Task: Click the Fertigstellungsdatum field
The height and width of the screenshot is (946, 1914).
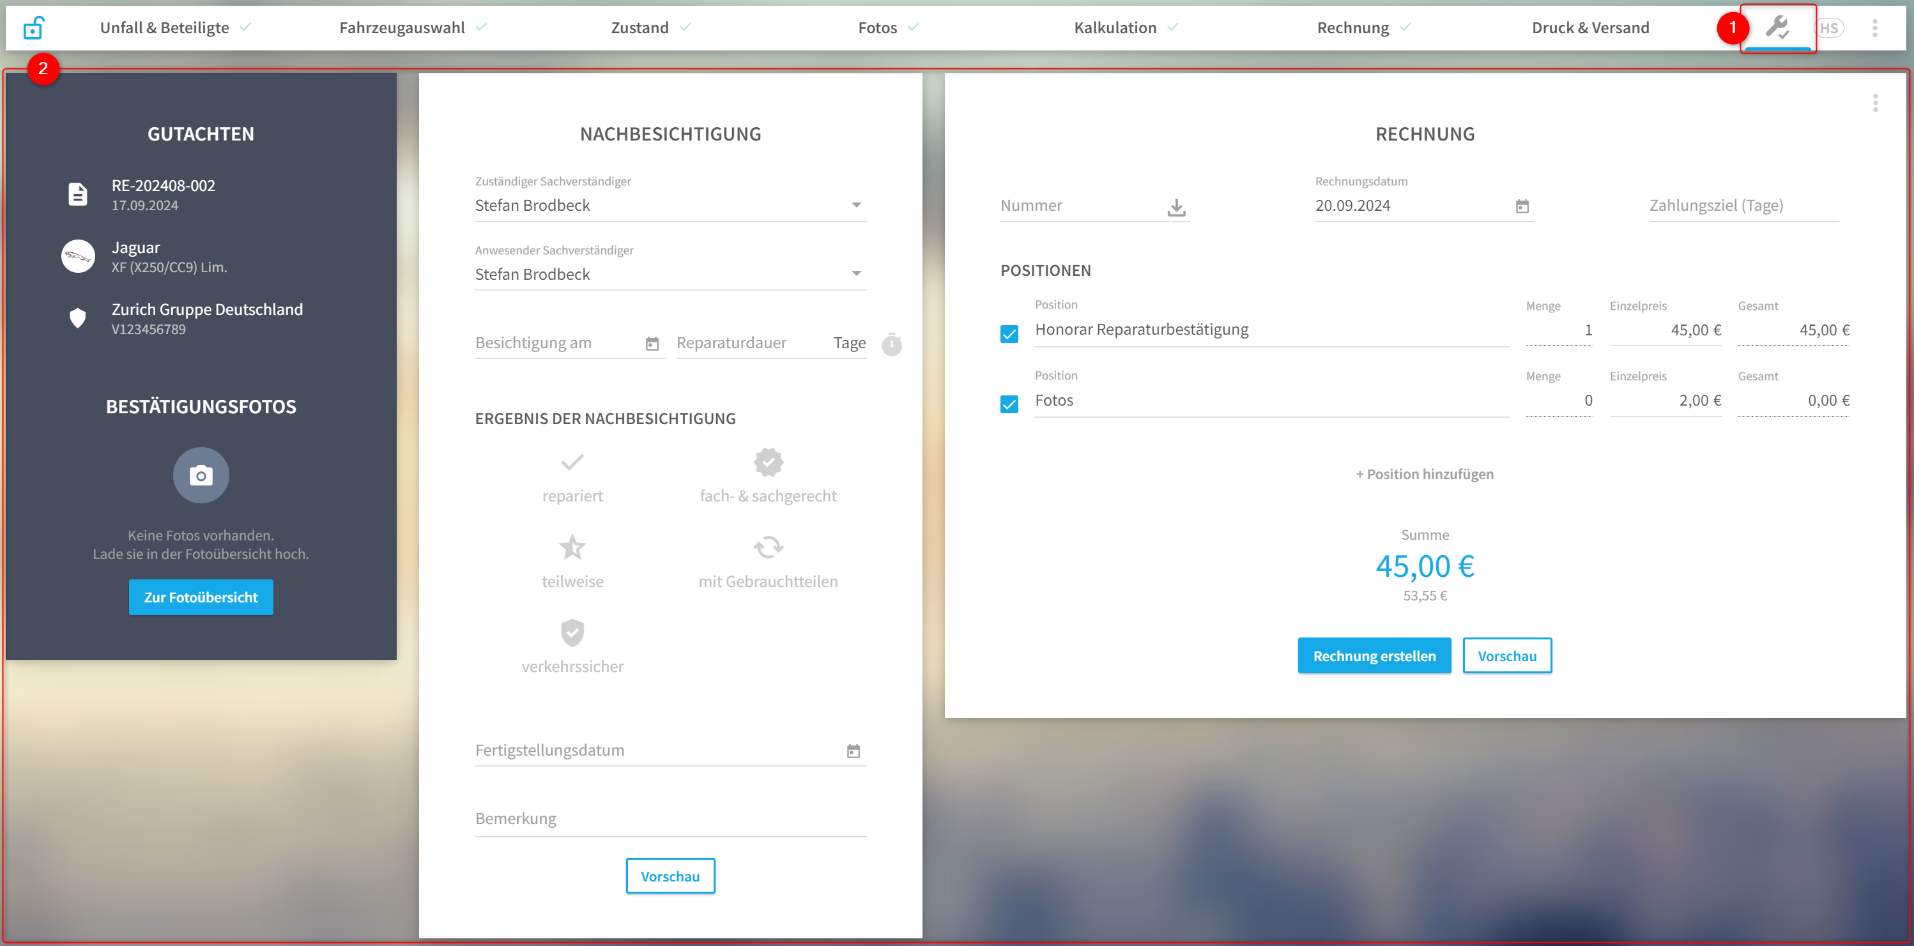Action: [670, 751]
